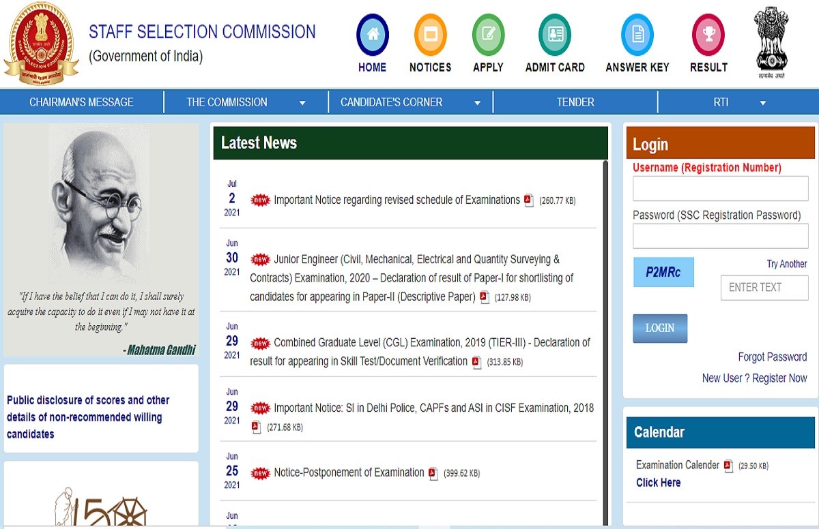Viewport: 819px width, 529px height.
Task: Open CHAIRMAN'S MESSAGE menu item
Action: click(81, 102)
